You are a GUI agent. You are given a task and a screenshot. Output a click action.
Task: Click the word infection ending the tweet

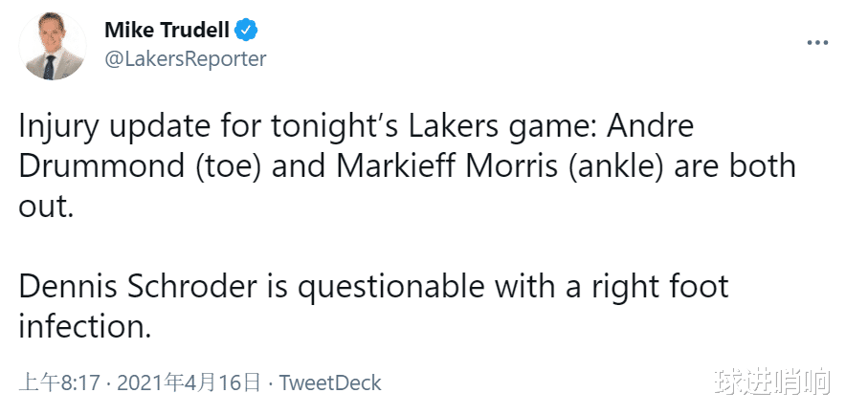click(85, 326)
